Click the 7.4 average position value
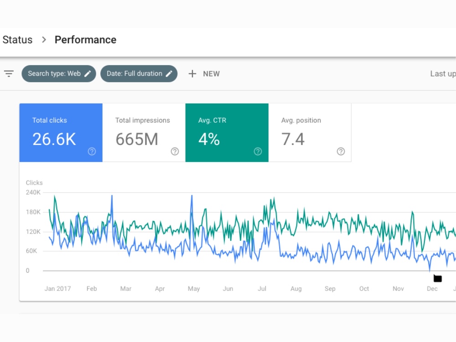 tap(293, 139)
